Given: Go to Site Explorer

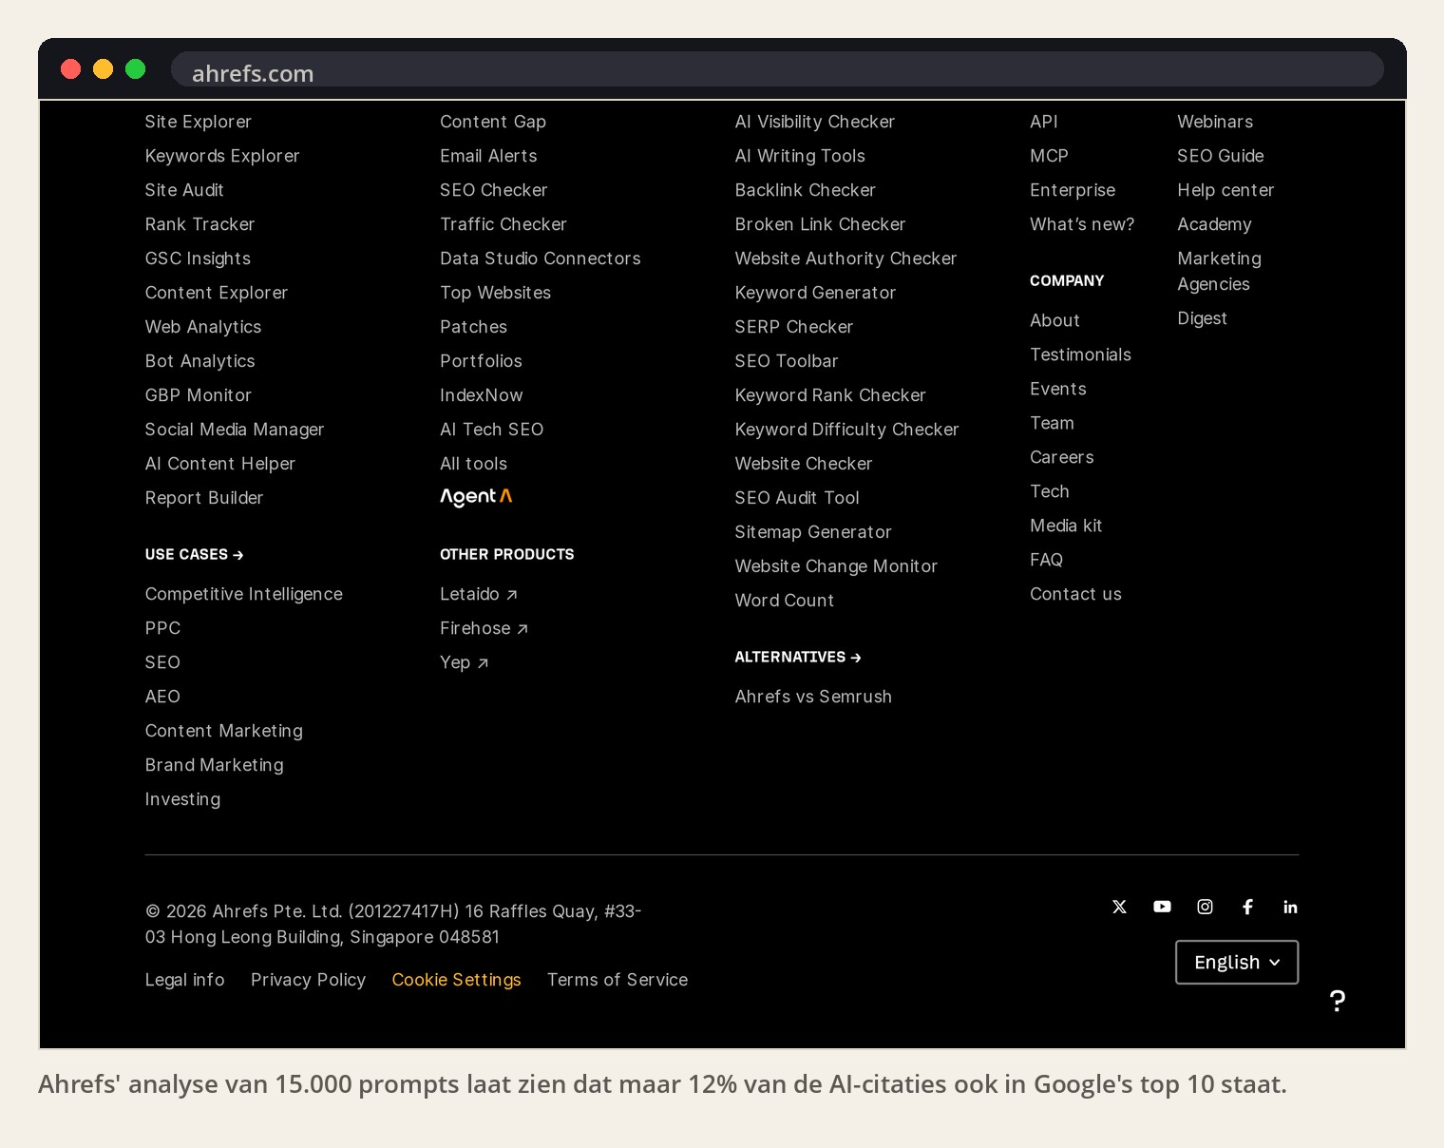Looking at the screenshot, I should 199,122.
